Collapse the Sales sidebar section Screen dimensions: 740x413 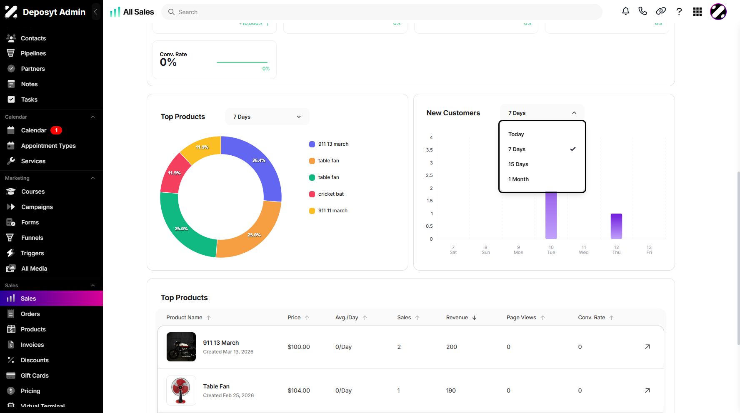point(93,286)
